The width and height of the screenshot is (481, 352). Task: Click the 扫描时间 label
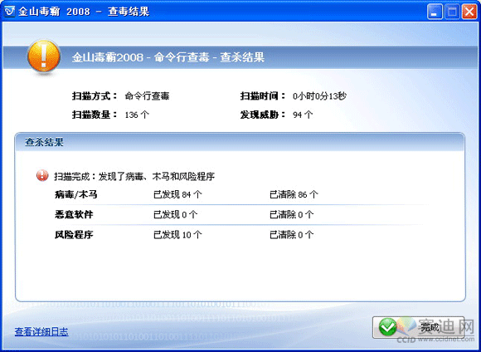point(263,96)
